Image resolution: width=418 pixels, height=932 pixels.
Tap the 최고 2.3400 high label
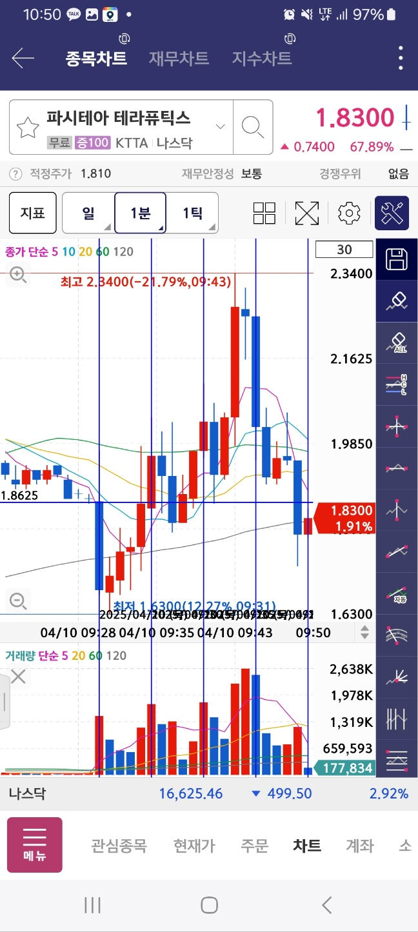point(146,282)
